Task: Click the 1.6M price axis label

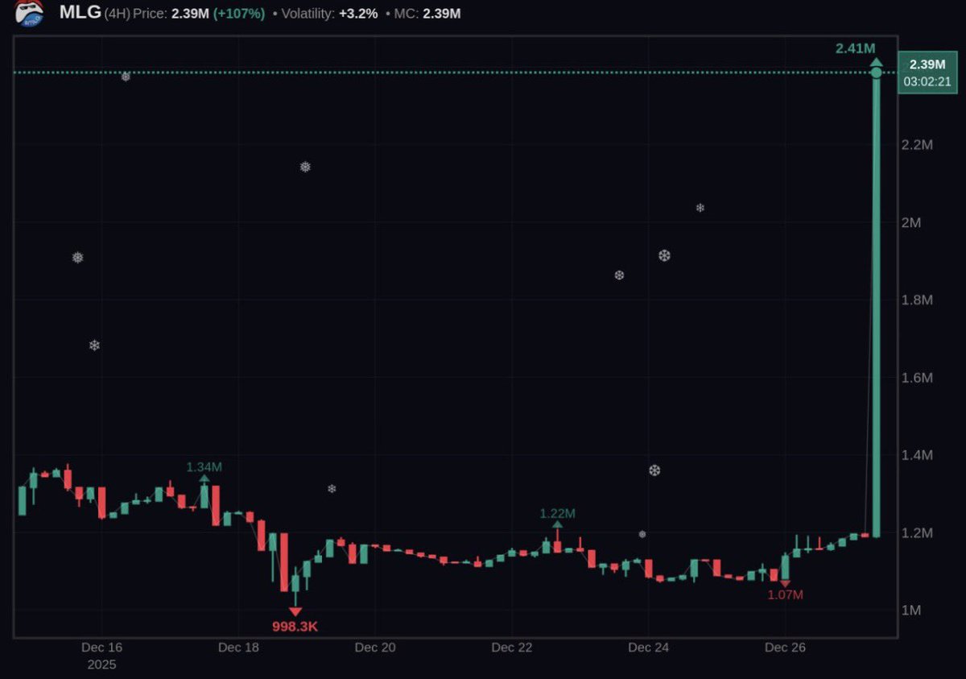Action: click(918, 378)
